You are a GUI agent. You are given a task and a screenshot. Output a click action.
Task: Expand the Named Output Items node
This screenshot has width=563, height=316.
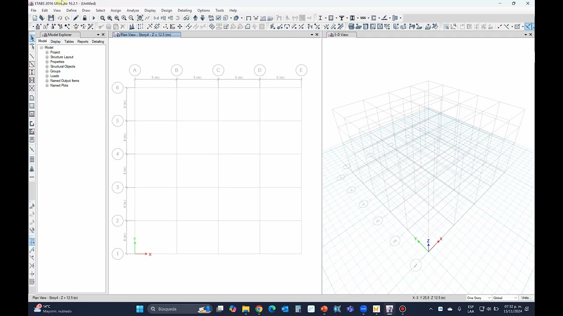tap(47, 81)
